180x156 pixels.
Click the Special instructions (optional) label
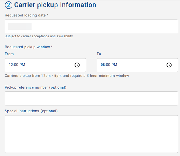31,111
